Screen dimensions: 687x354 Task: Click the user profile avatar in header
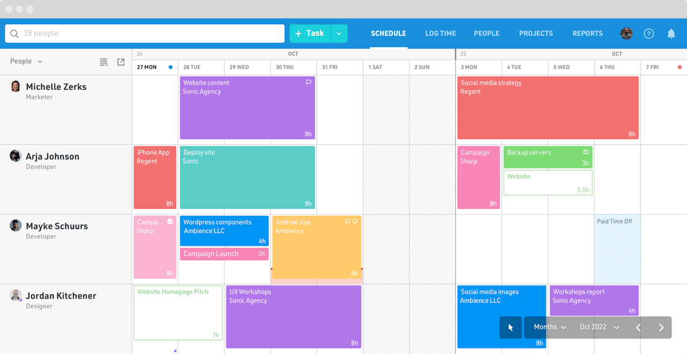(627, 34)
